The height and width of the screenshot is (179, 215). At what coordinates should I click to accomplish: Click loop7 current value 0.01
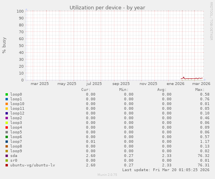click(91, 142)
